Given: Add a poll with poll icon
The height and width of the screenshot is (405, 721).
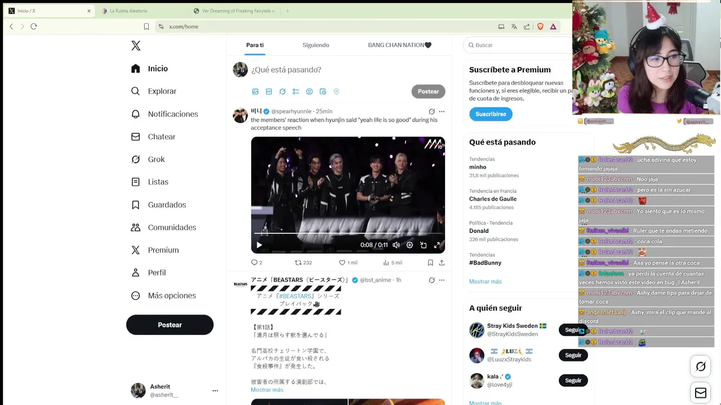Looking at the screenshot, I should pos(296,92).
